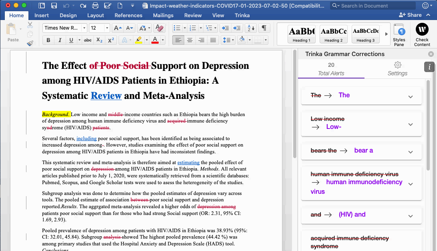Toggle Strikethrough formatting
Screen dimensions: 437x251
click(x=88, y=40)
